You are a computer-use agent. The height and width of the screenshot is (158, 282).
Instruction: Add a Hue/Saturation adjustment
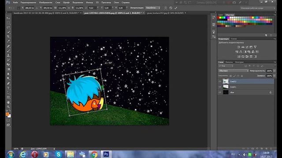point(237,52)
